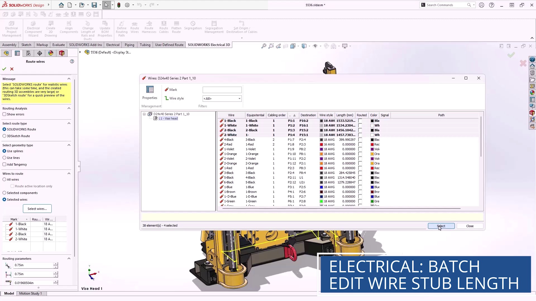Select the 3DSketch Route radio button
The image size is (536, 301).
4,136
